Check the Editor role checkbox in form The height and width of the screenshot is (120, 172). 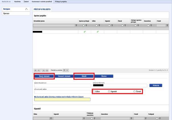coord(94,91)
